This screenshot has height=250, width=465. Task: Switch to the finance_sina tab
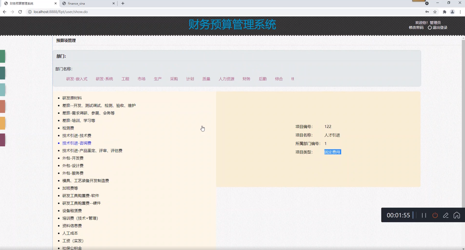[89, 3]
